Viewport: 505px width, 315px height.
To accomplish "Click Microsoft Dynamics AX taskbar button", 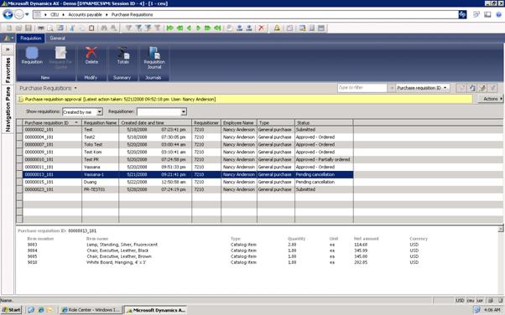I will click(x=156, y=310).
